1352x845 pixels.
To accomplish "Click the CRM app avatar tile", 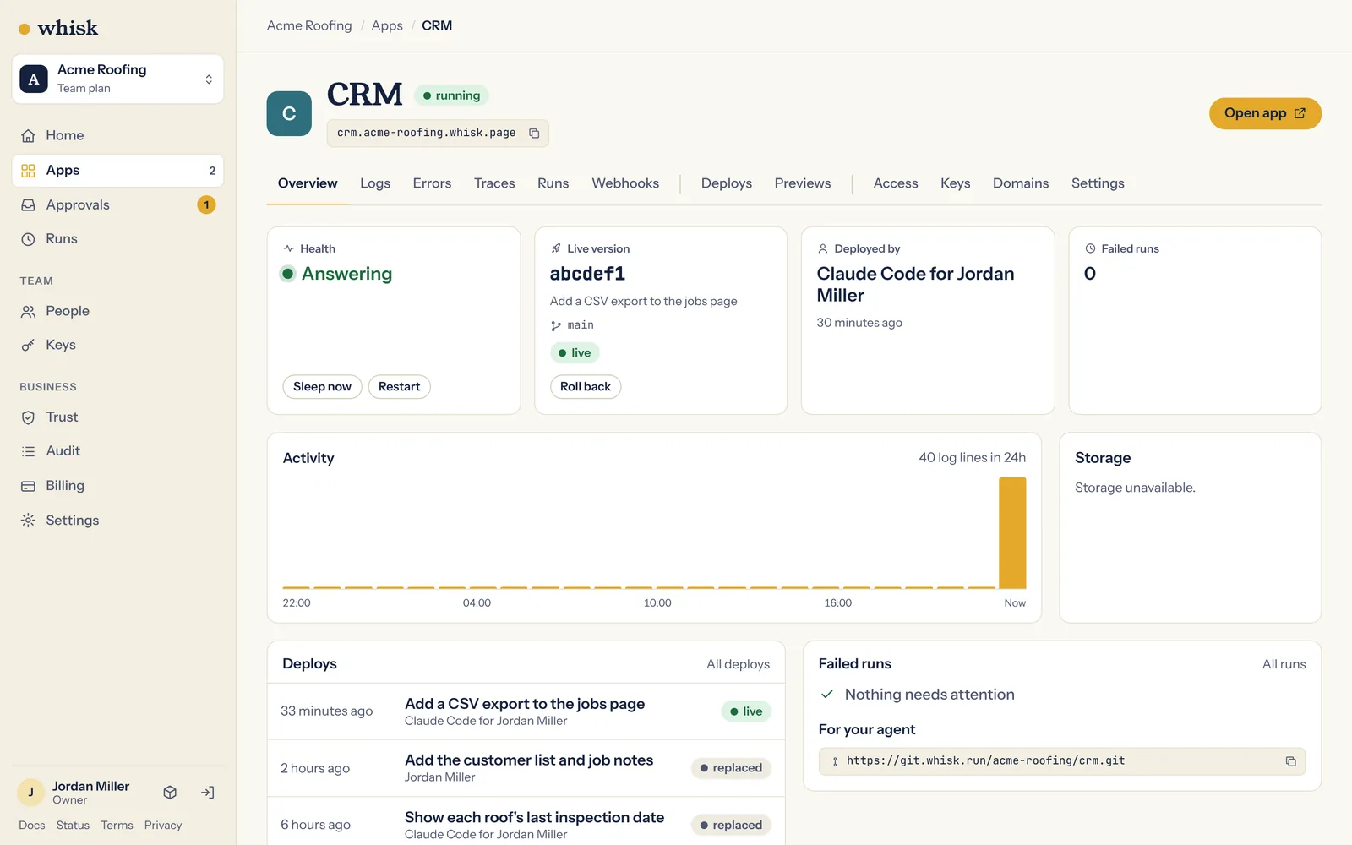I will (289, 113).
